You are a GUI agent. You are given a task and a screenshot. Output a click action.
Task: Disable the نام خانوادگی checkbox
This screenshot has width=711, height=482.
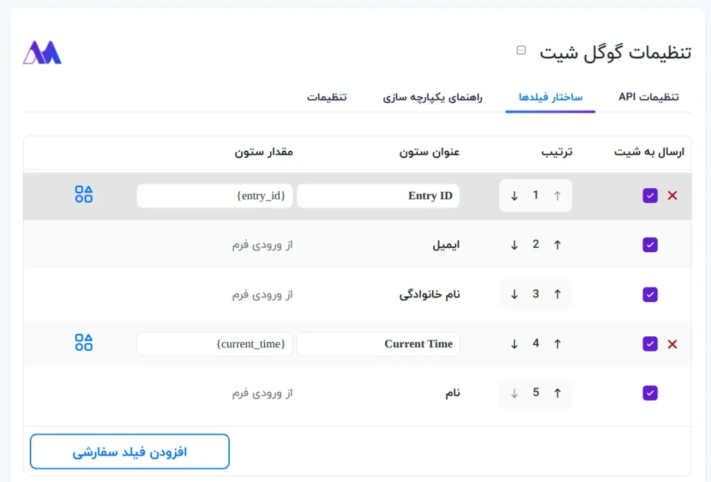(650, 294)
